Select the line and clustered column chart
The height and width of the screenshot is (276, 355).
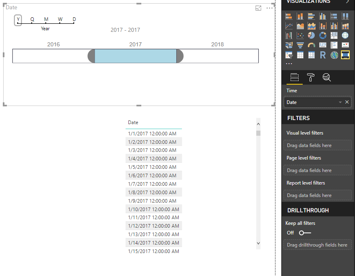[334, 26]
